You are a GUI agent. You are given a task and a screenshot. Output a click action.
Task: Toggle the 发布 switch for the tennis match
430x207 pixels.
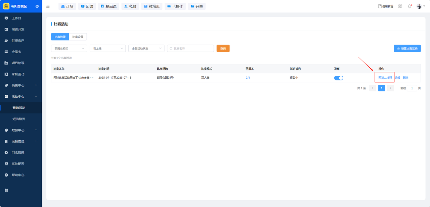339,78
